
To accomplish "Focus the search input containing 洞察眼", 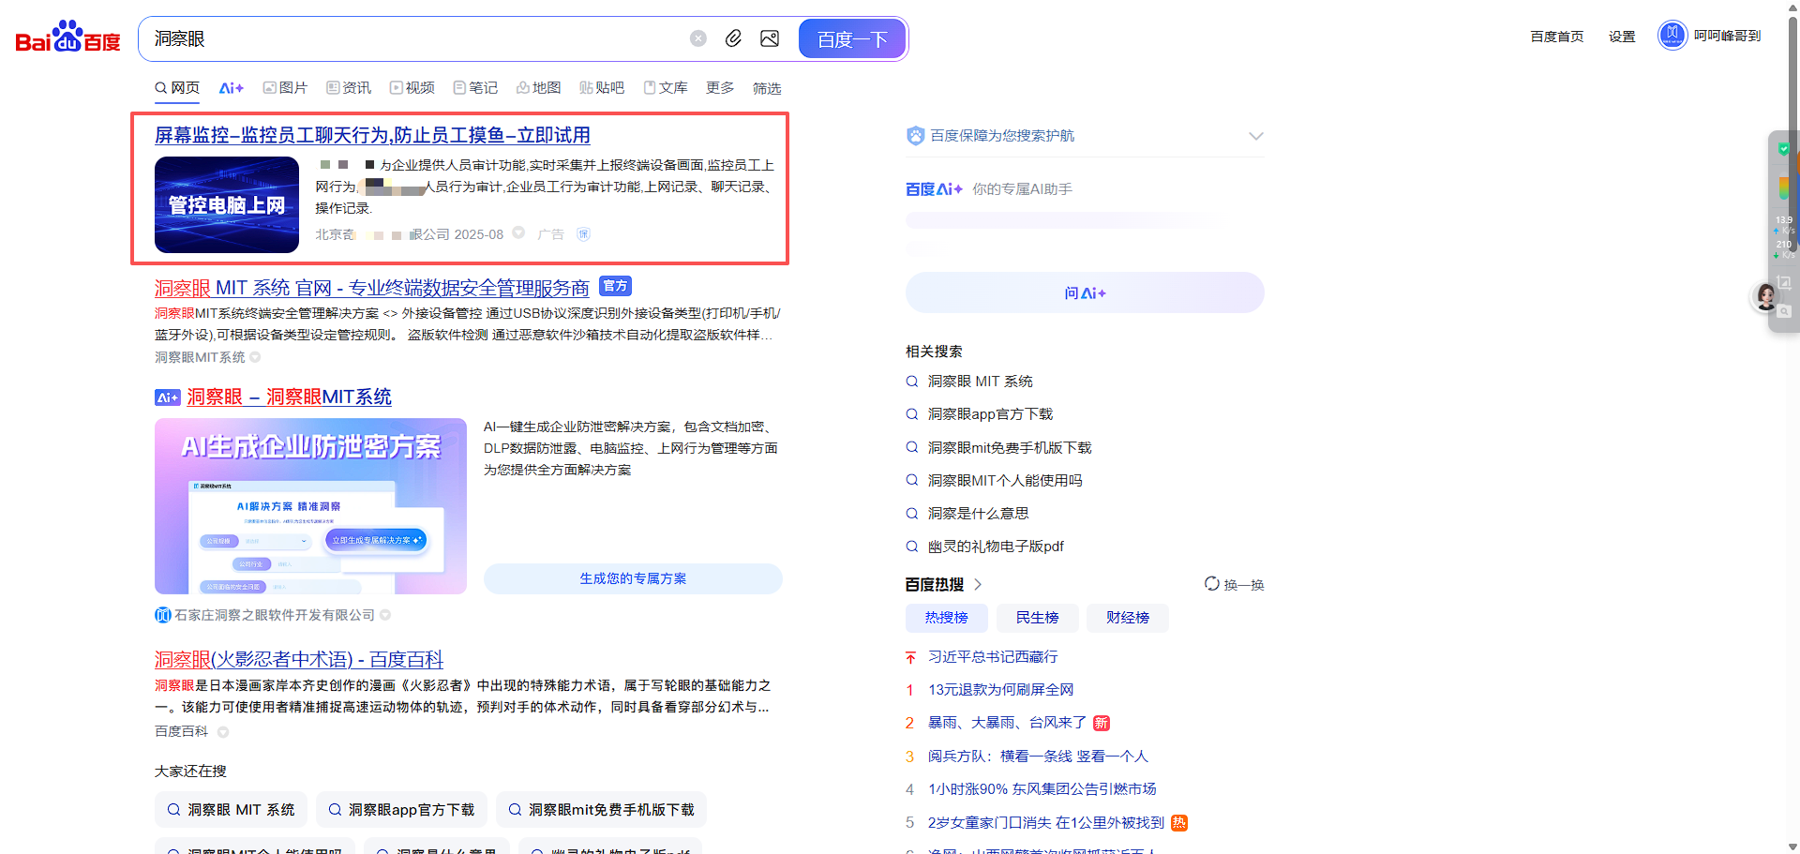I will pyautogui.click(x=417, y=38).
